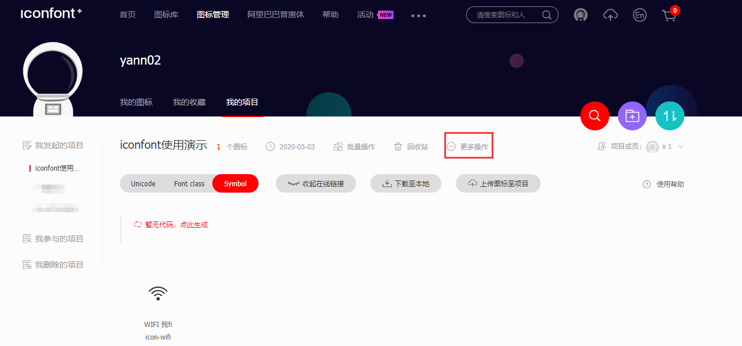Viewport: 742px width, 346px height.
Task: Create a new project via purple folder icon
Action: coord(632,115)
